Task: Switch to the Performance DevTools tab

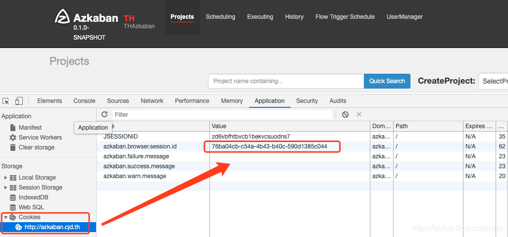Action: [x=192, y=101]
